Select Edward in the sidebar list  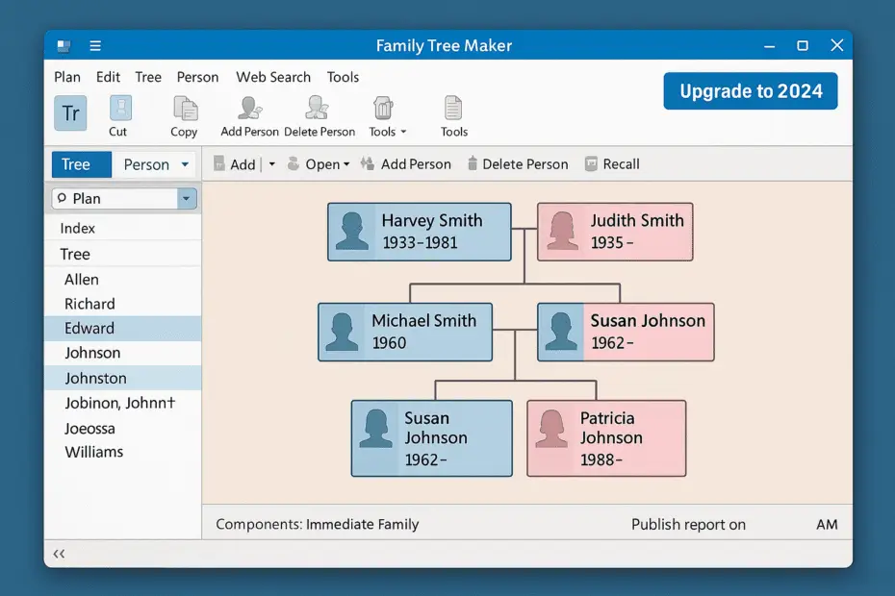pos(89,328)
